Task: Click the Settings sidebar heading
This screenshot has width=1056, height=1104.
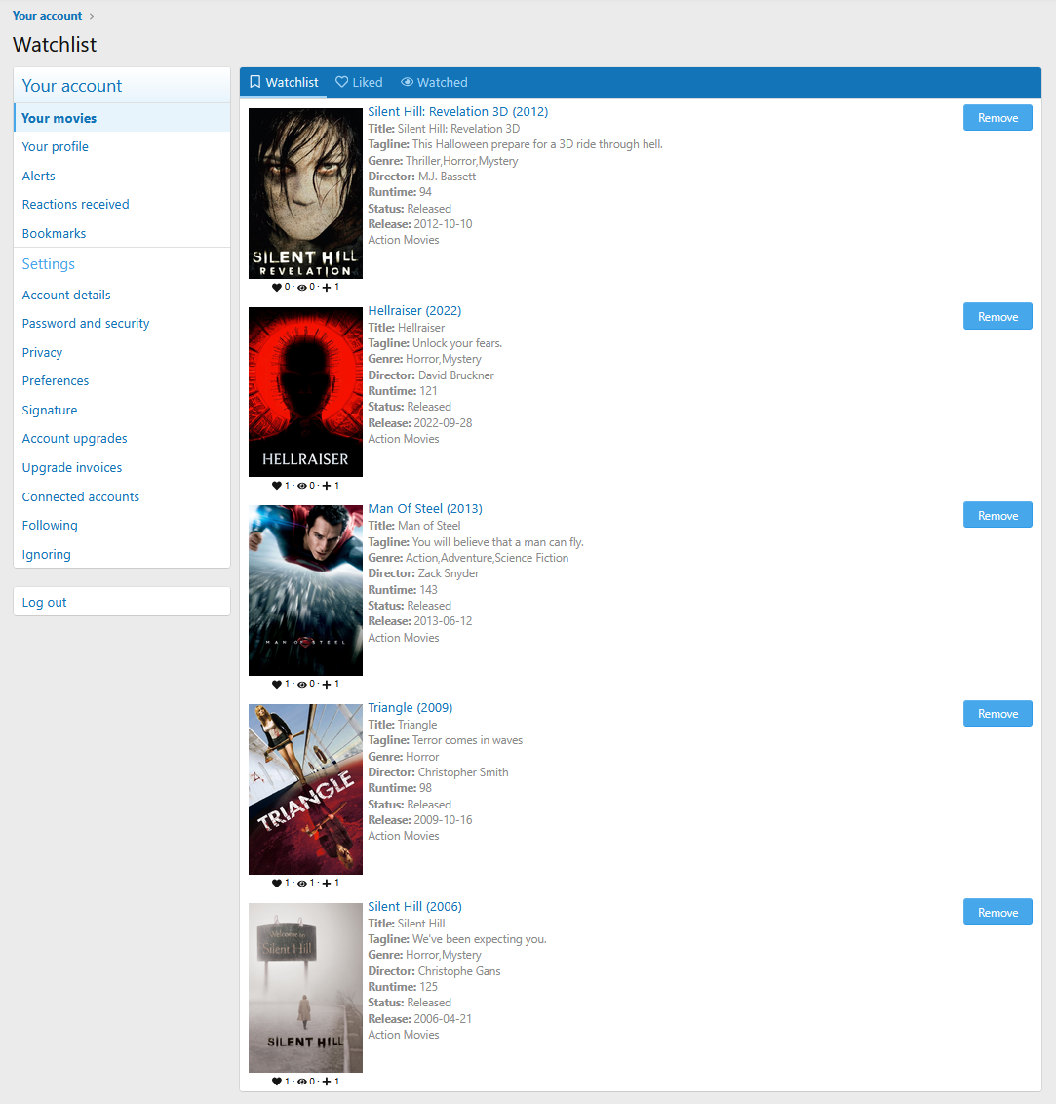Action: tap(48, 264)
